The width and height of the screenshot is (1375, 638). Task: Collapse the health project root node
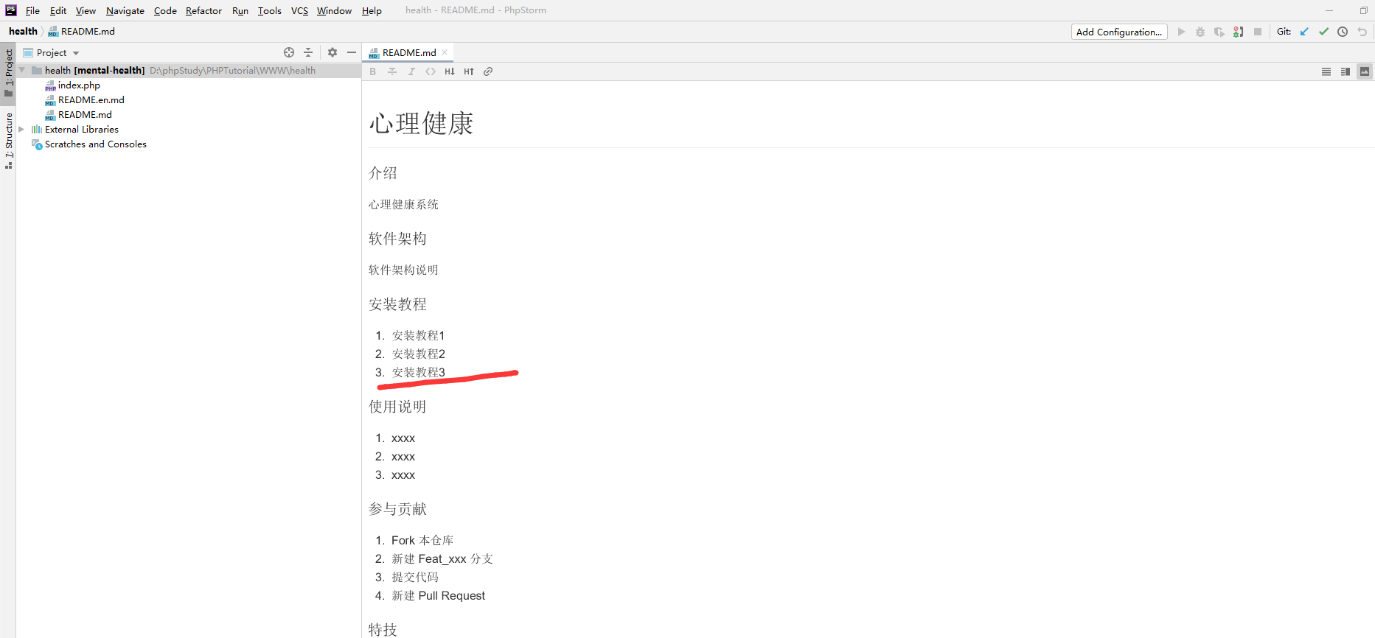click(22, 70)
